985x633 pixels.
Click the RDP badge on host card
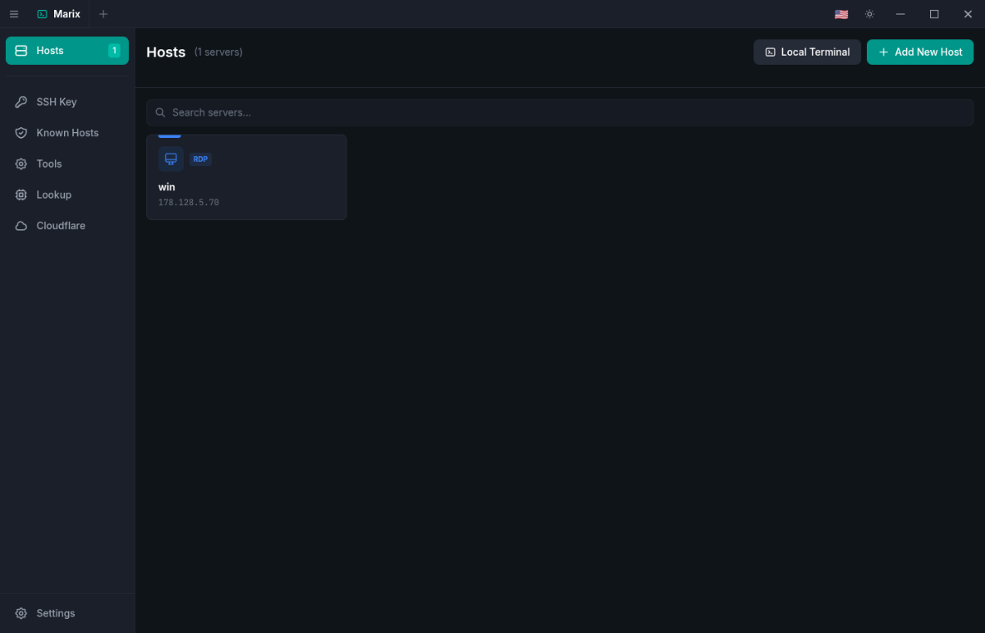[x=200, y=159]
